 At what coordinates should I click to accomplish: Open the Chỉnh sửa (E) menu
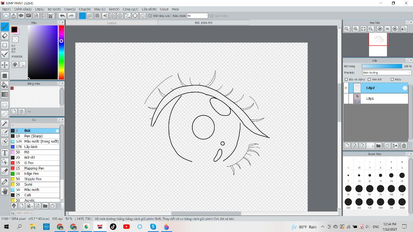point(23,9)
